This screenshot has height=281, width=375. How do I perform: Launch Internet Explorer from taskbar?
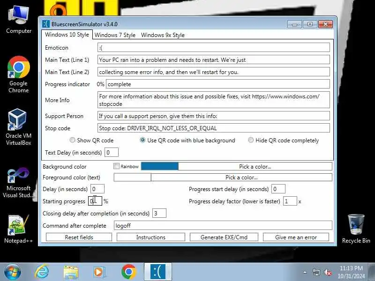pos(42,272)
